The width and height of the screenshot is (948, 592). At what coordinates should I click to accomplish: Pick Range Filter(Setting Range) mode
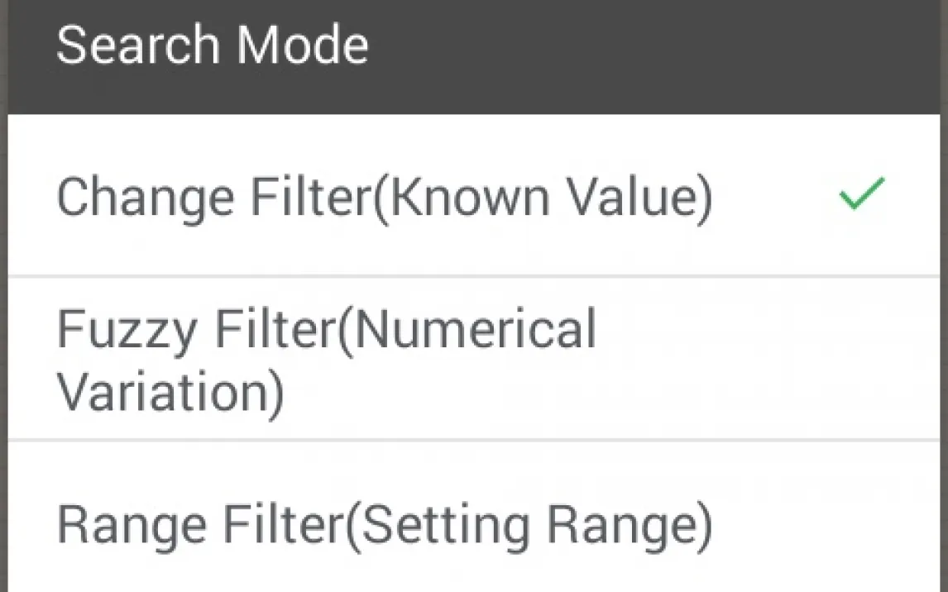coord(384,526)
